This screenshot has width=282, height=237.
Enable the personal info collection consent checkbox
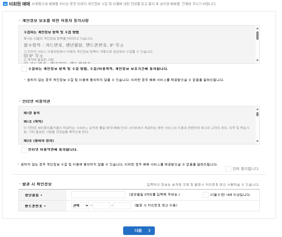coord(24,69)
